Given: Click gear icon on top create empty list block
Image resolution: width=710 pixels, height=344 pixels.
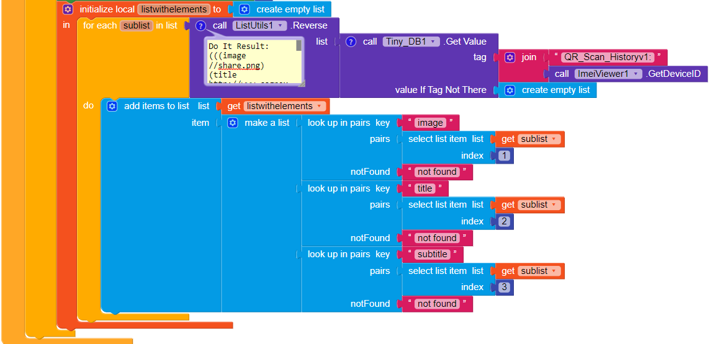Looking at the screenshot, I should pyautogui.click(x=244, y=9).
